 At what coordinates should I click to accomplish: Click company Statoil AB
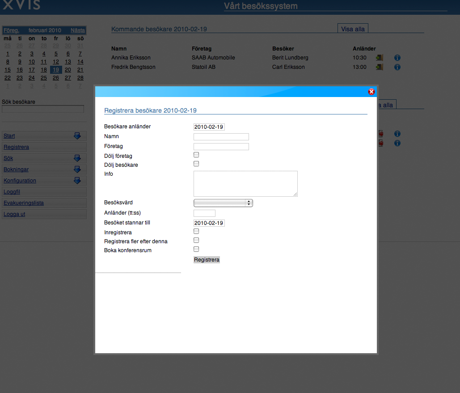pyautogui.click(x=203, y=67)
